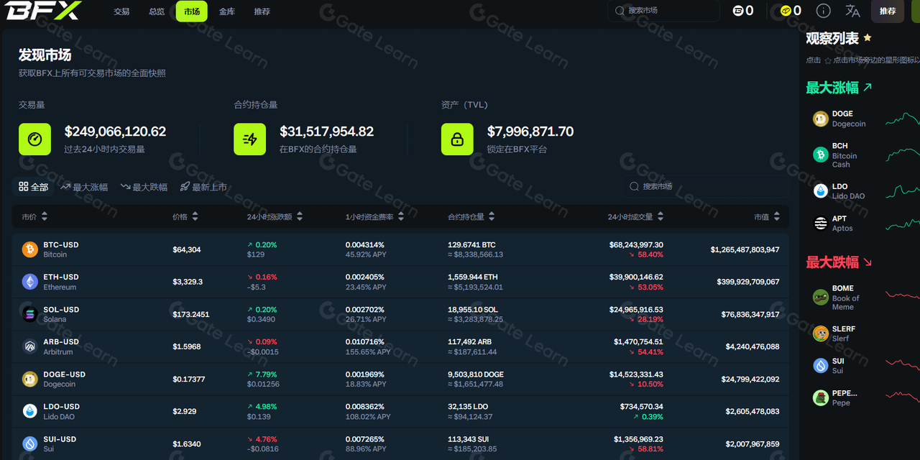Click the Solana icon in SOL-USD row
Screen dimensions: 920x460
29,313
